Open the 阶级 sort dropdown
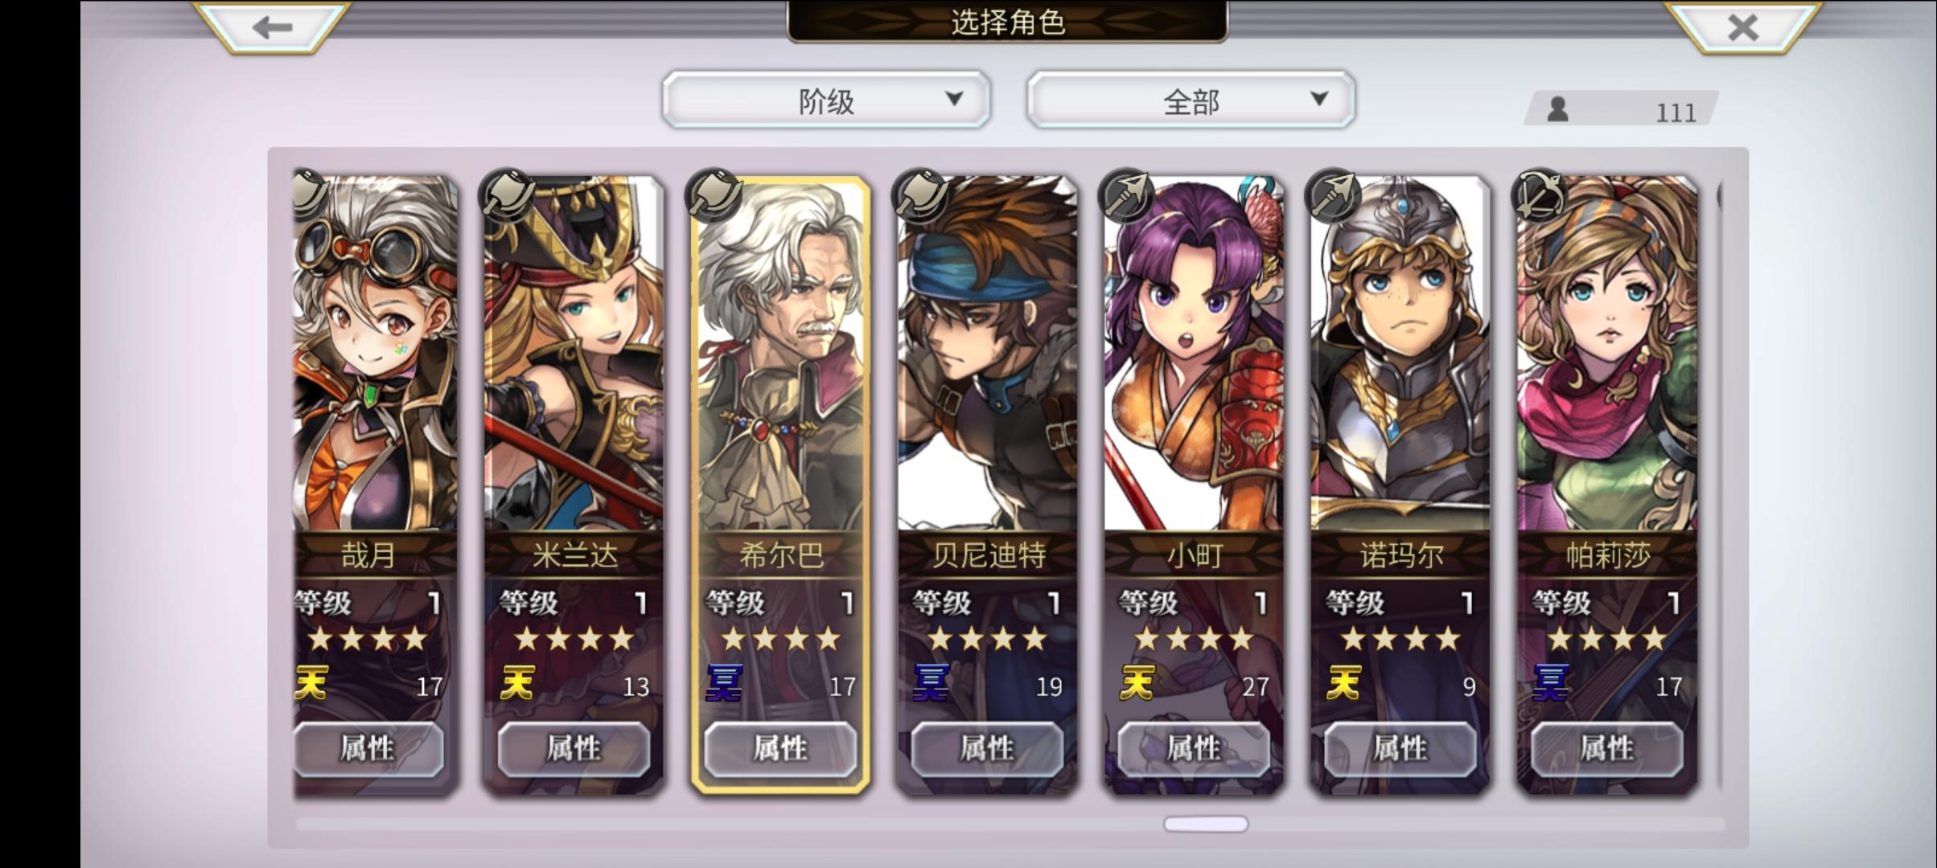This screenshot has width=1937, height=868. [826, 100]
